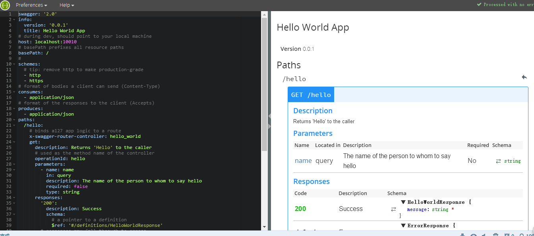Click application/json under produces
The height and width of the screenshot is (236, 534).
click(x=52, y=114)
